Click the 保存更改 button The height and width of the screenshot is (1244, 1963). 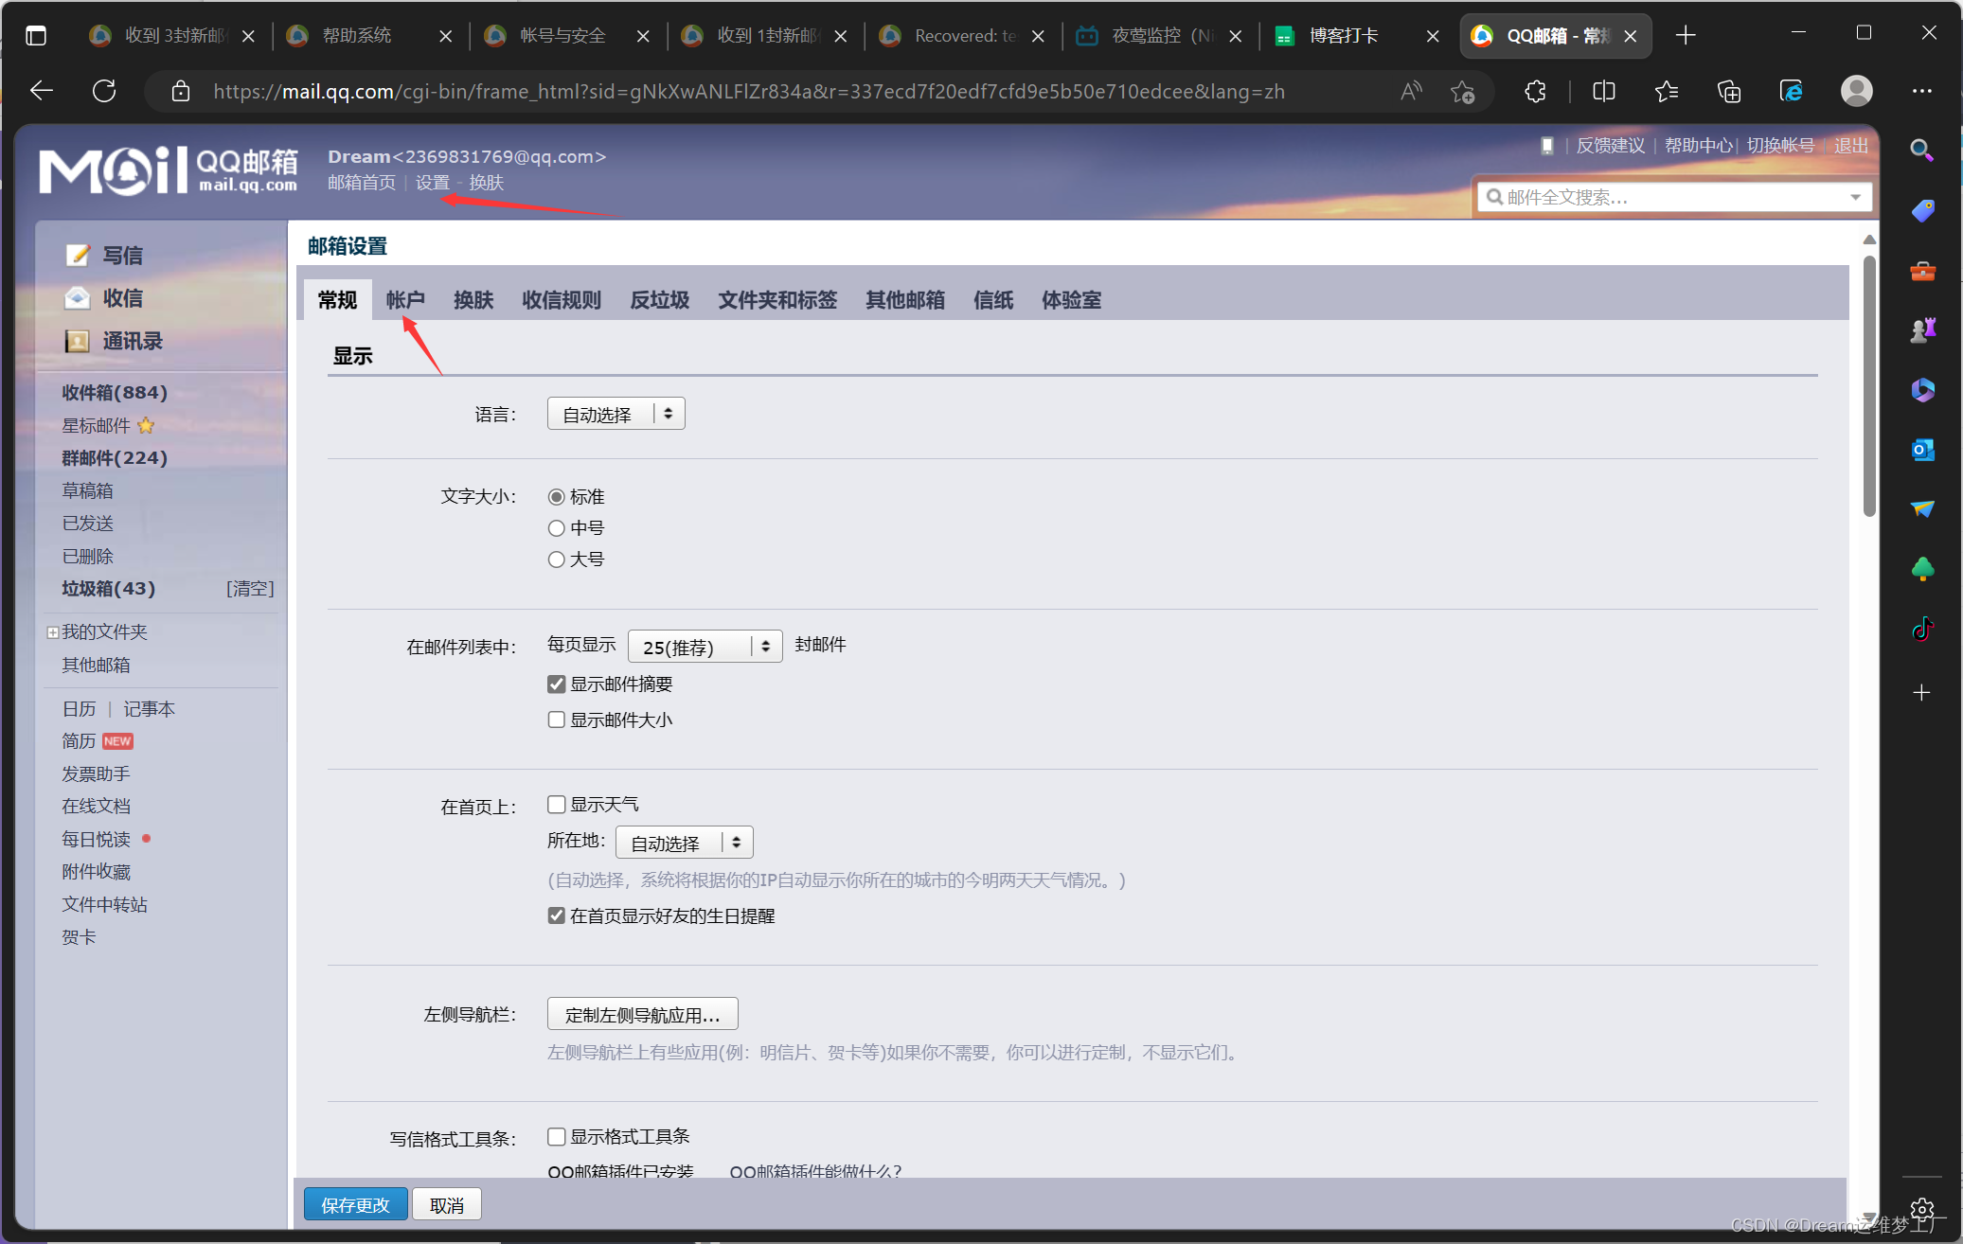(355, 1204)
